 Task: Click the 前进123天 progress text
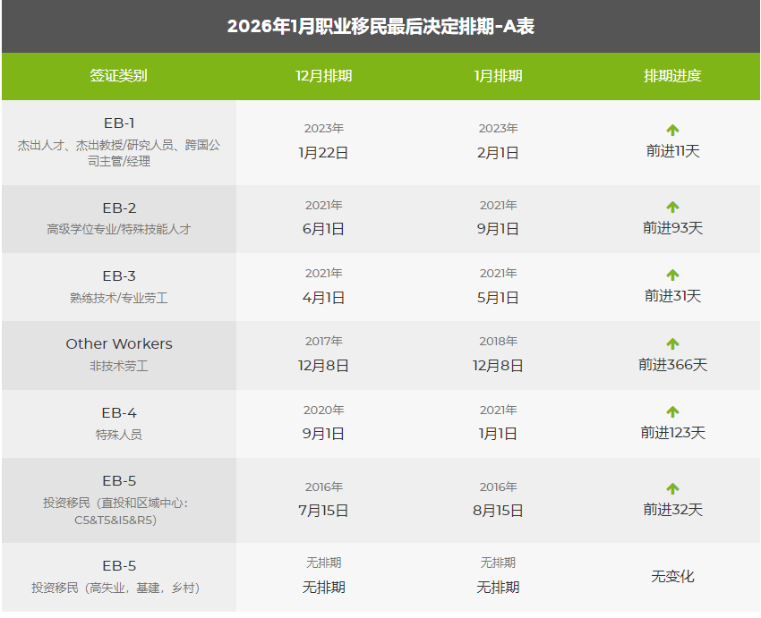672,433
